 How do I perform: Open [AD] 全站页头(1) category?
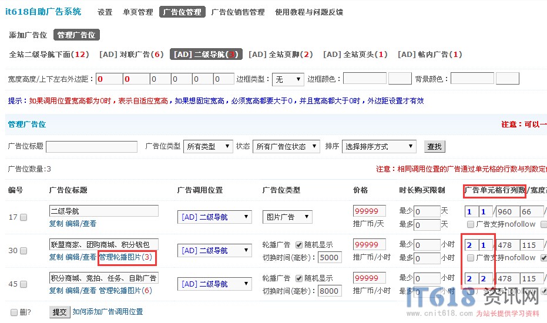[355, 55]
